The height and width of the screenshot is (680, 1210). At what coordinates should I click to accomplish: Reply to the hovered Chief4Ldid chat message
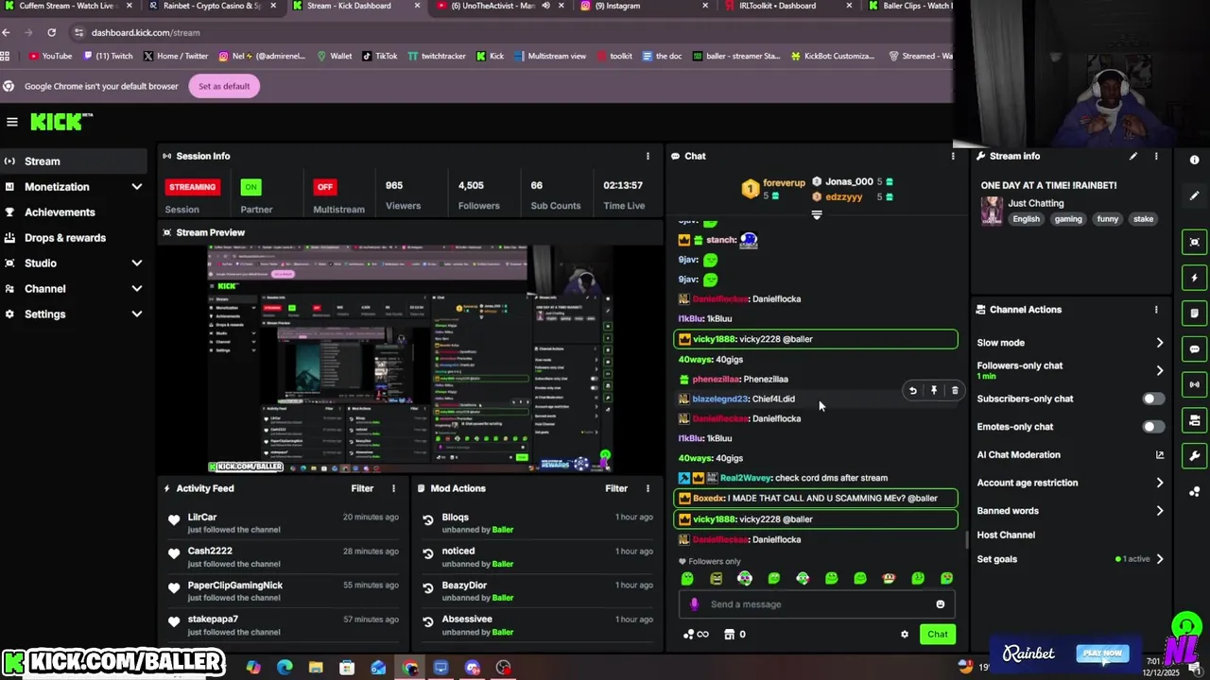tap(912, 390)
